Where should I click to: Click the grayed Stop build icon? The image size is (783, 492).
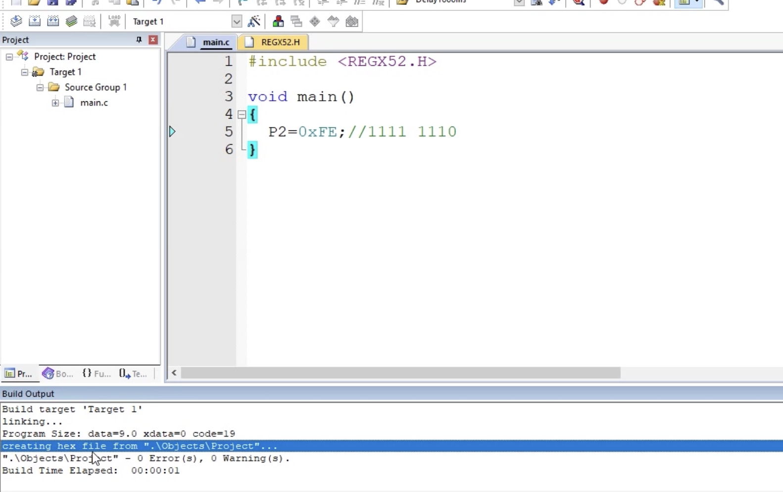tap(90, 21)
